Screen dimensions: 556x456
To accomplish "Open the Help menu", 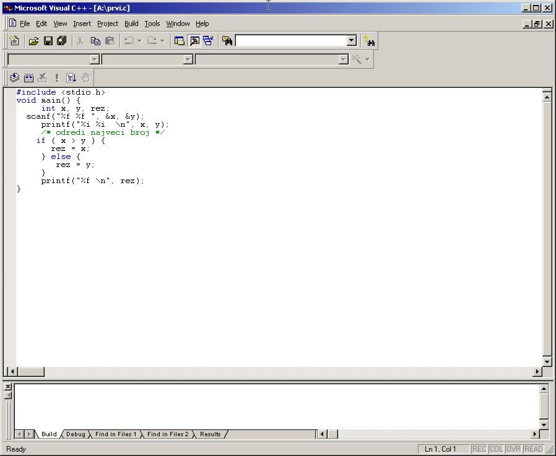I will [202, 24].
